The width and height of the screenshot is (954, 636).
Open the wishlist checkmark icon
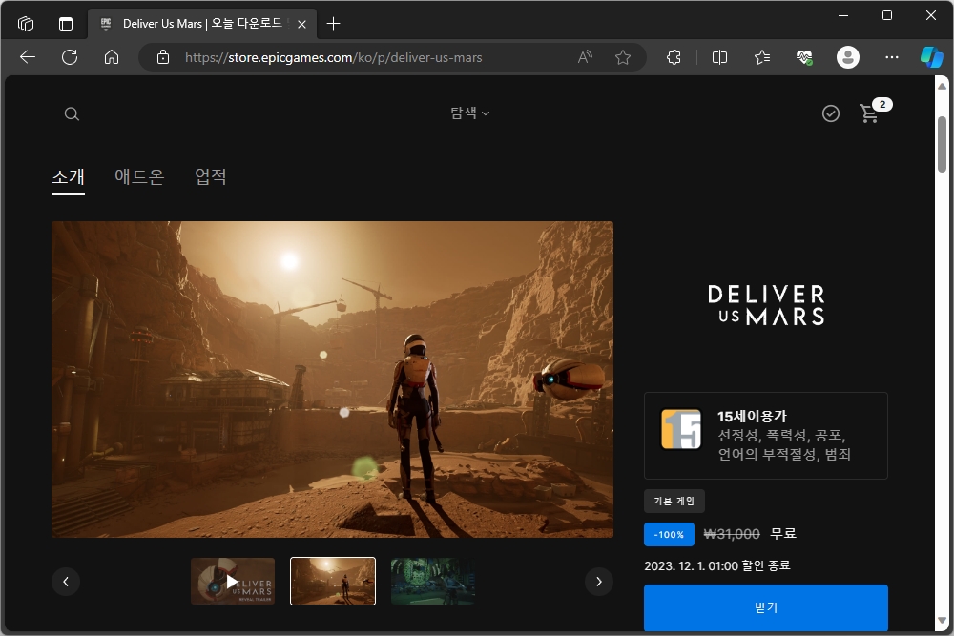tap(831, 113)
